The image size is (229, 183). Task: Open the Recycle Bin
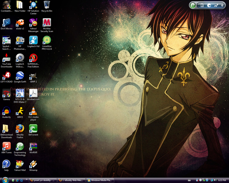coord(47,5)
